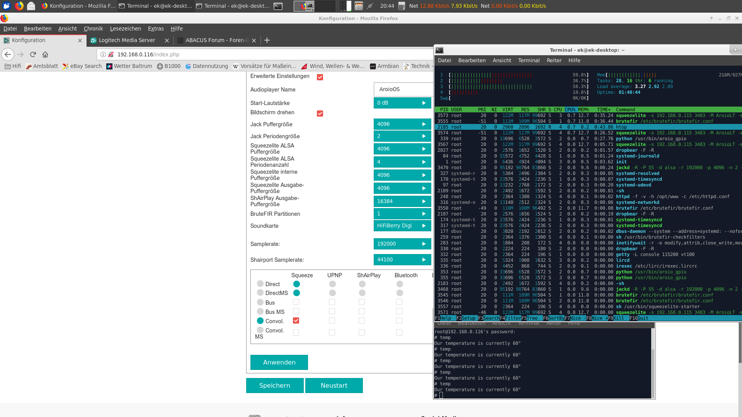Image resolution: width=742 pixels, height=417 pixels.
Task: Click the Firefox address bar URL
Action: (148, 54)
